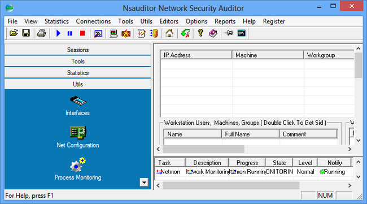Click main panel scroll-right arrow
Viewport: 367px width, 204px height.
tap(349, 149)
